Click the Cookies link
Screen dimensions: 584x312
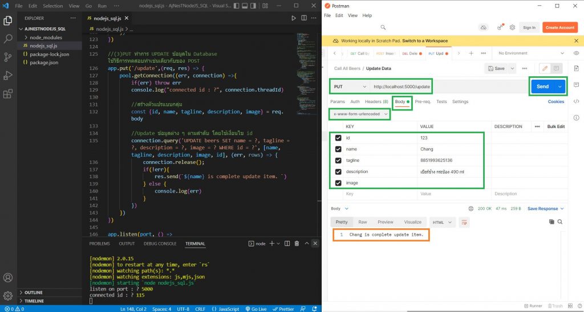pos(555,101)
